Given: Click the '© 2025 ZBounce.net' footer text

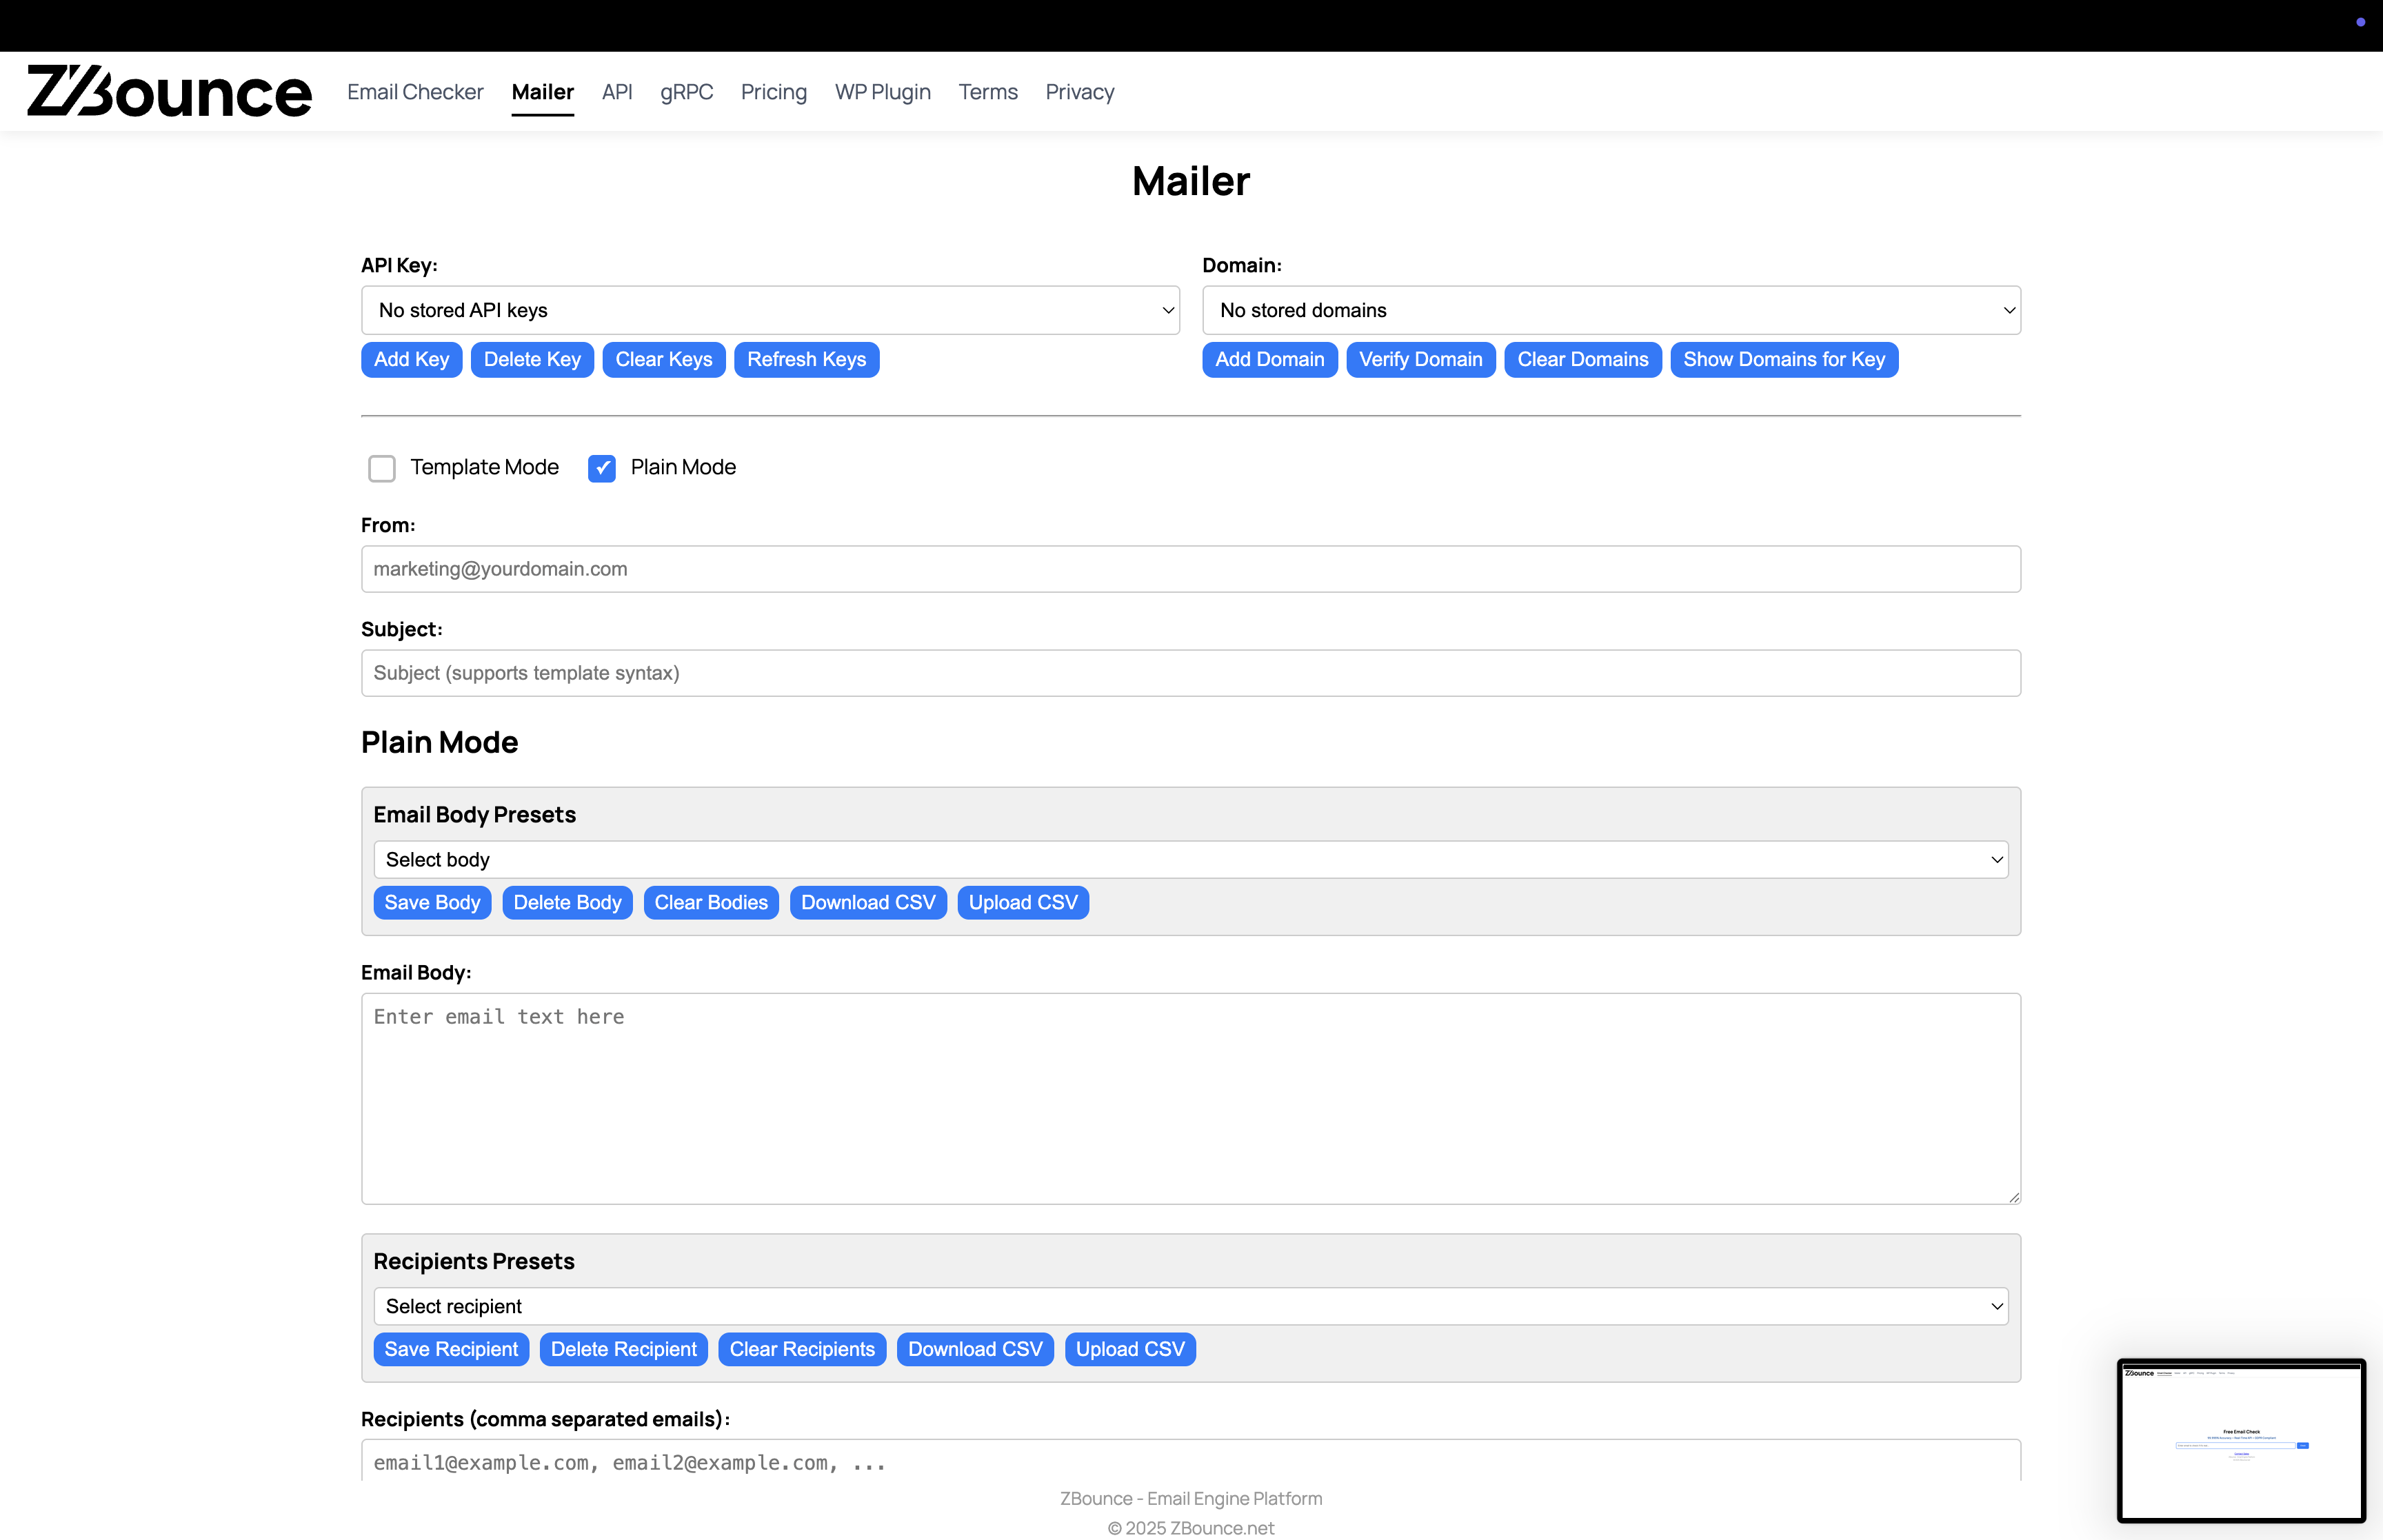Looking at the screenshot, I should 1191,1529.
